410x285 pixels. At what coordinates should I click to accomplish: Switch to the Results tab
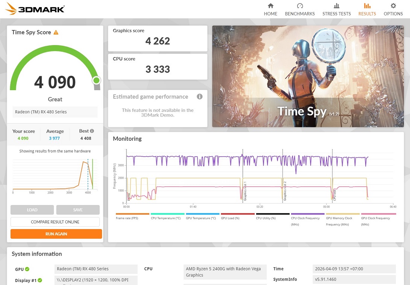coord(367,10)
